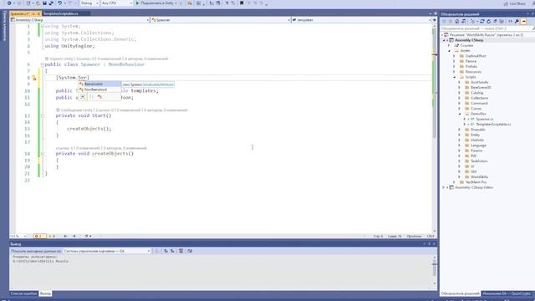Click the Save file icon in toolbar

[44, 3]
